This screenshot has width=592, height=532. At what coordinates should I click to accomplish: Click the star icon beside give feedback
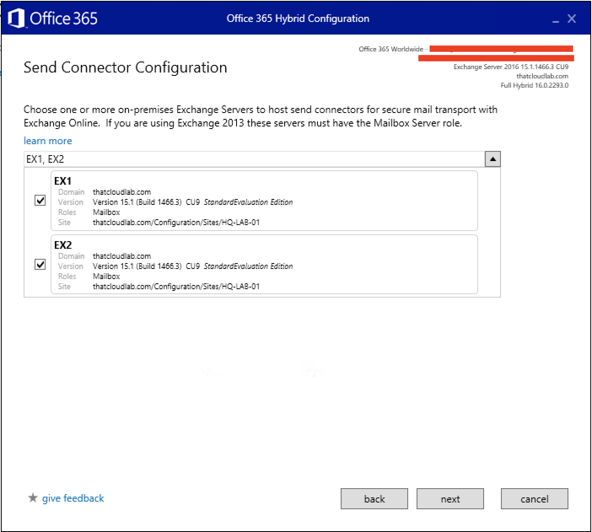coord(32,498)
